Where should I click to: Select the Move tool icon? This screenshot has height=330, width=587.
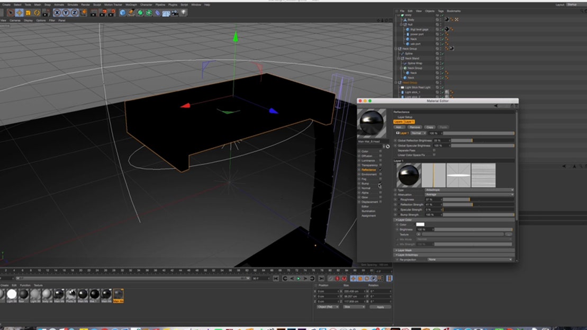click(x=19, y=12)
